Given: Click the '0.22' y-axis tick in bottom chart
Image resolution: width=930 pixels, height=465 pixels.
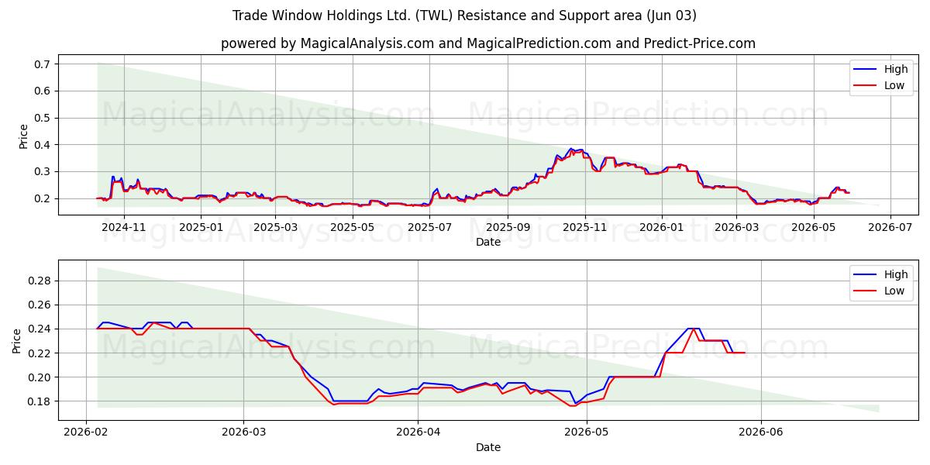Looking at the screenshot, I should click(x=41, y=353).
